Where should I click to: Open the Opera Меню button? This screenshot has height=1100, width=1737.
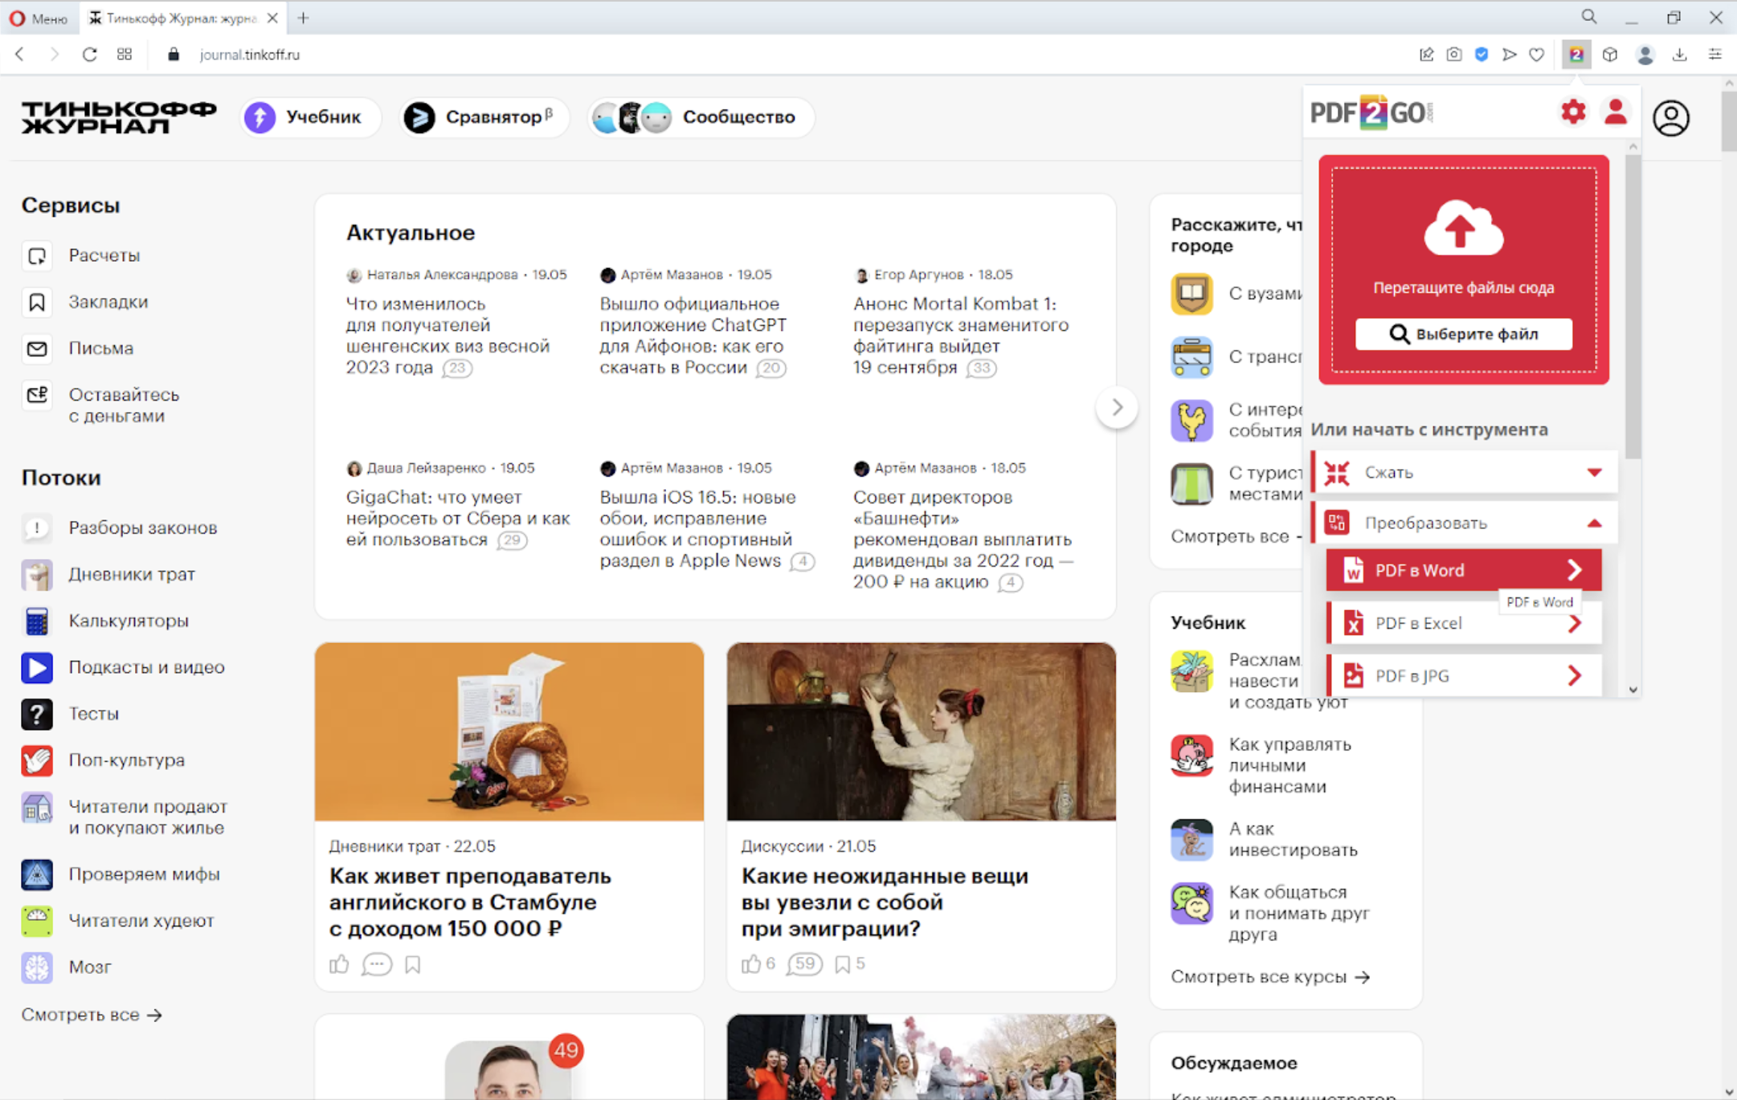39,18
